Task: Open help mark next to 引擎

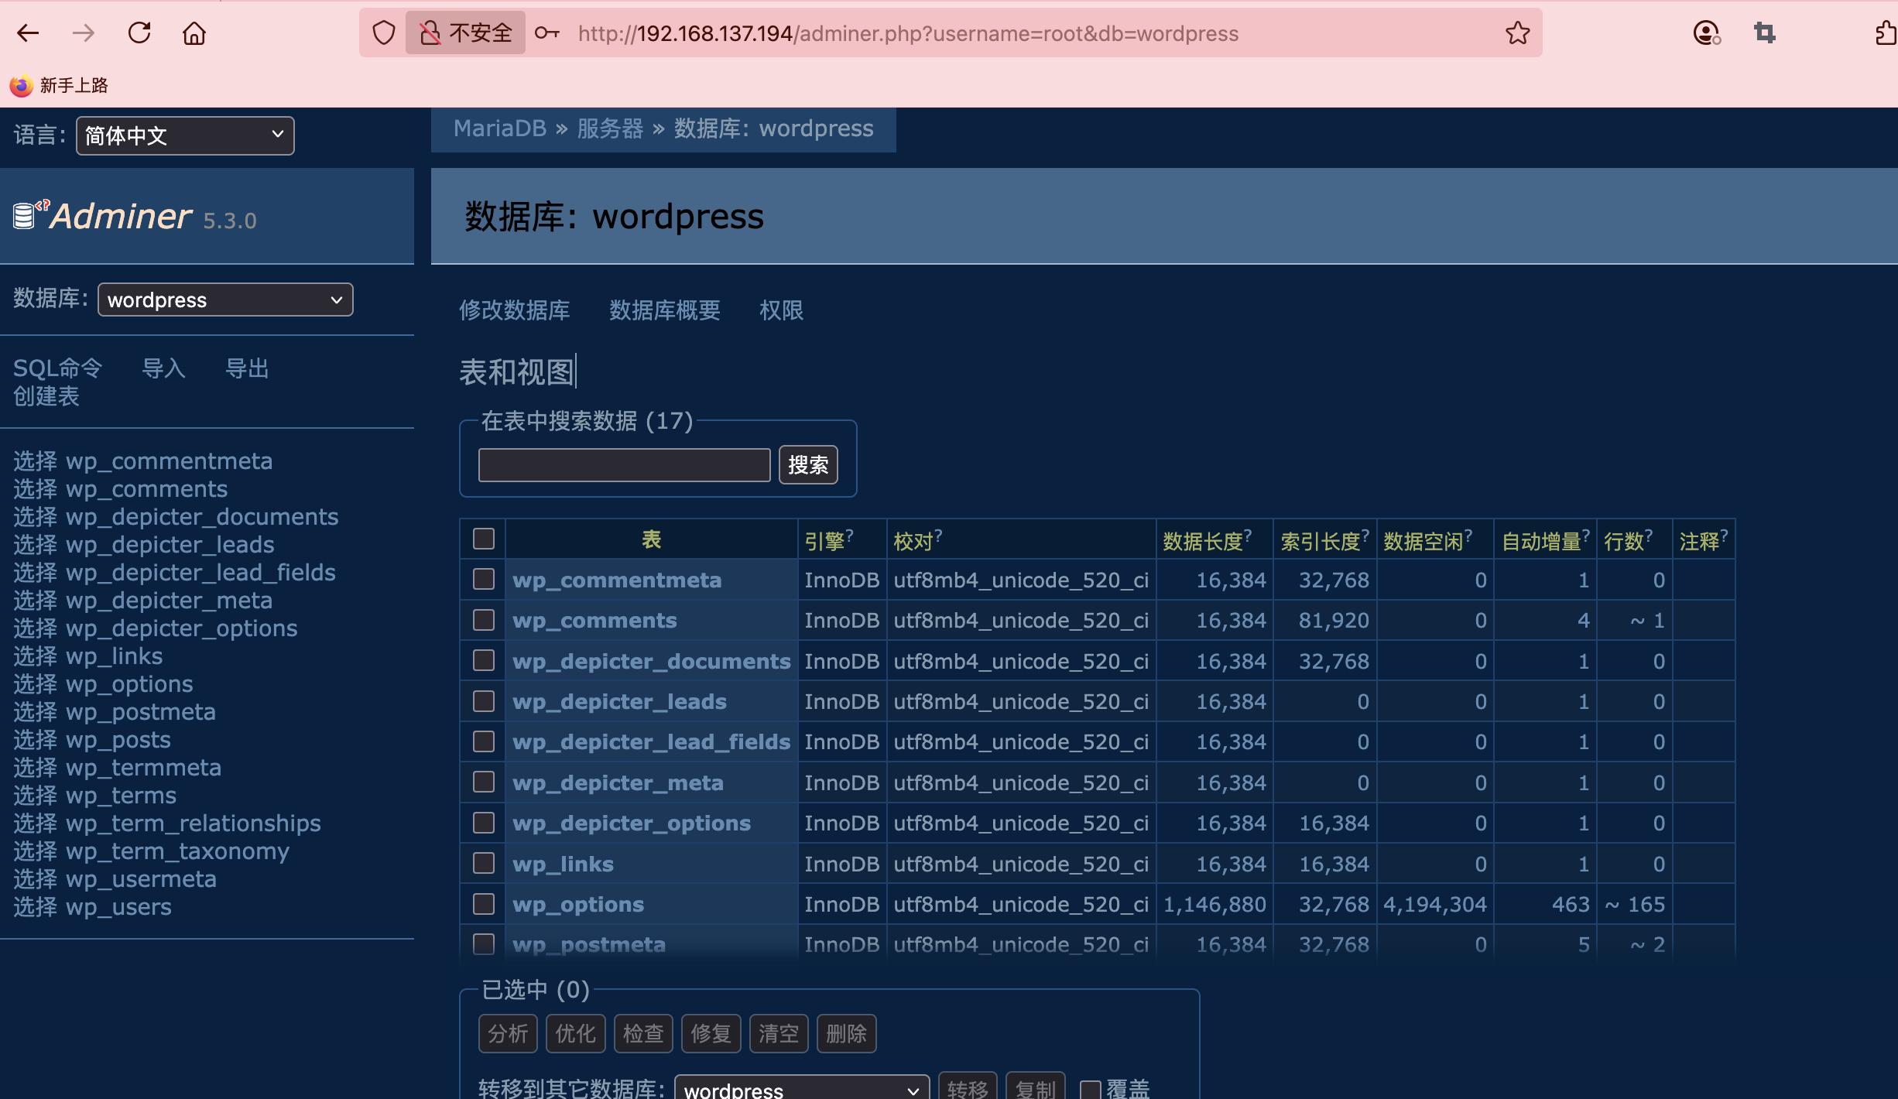Action: (849, 535)
